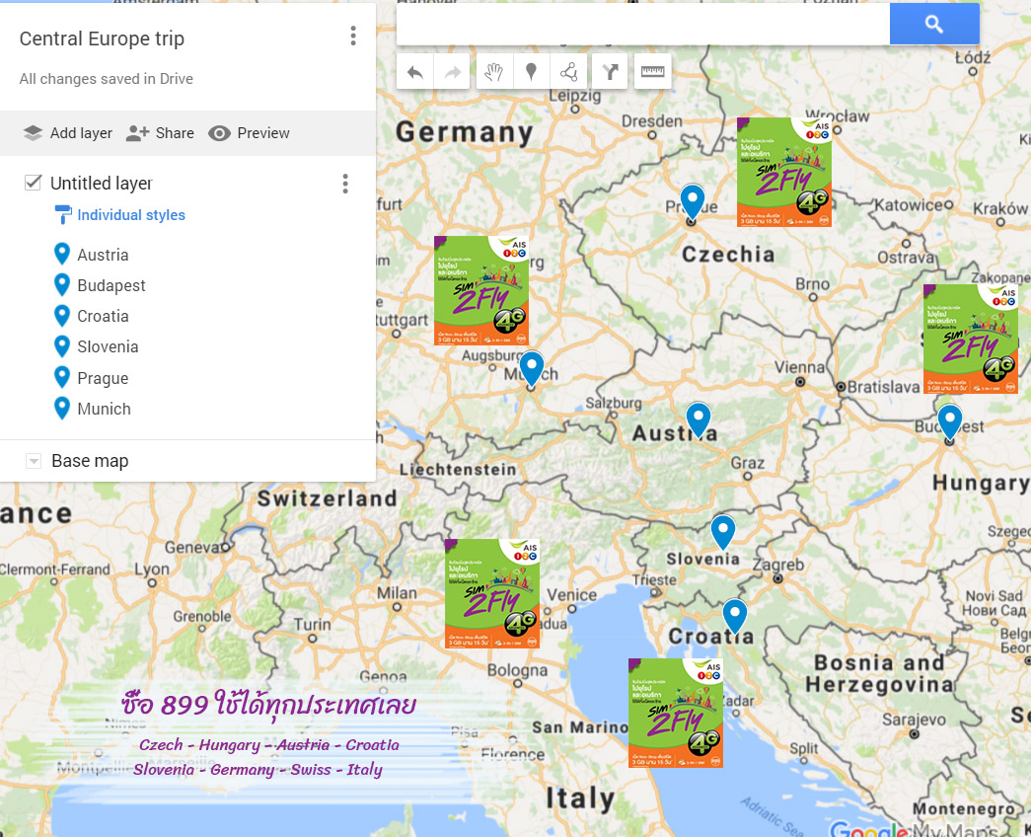Click the Brno label on the map
This screenshot has height=837, width=1031.
[x=813, y=284]
